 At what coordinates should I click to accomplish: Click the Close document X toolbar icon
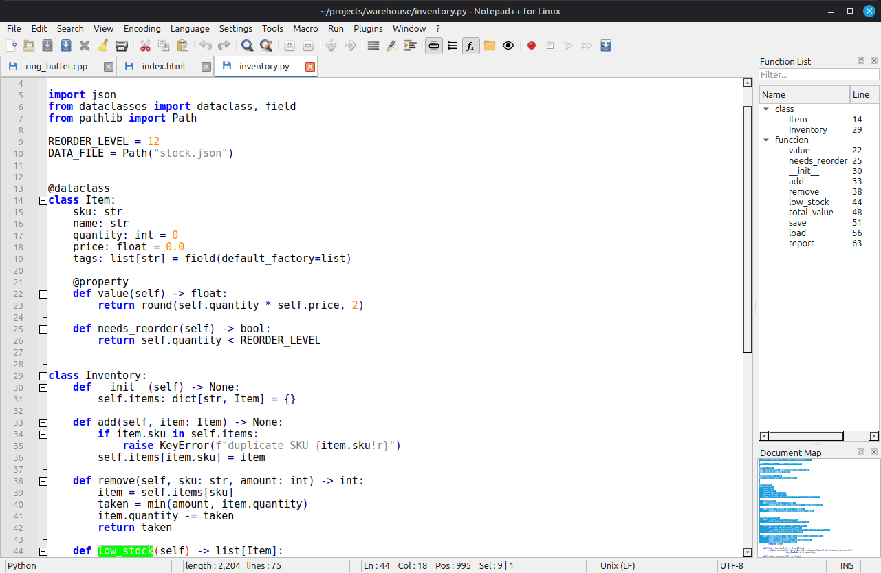coord(85,45)
